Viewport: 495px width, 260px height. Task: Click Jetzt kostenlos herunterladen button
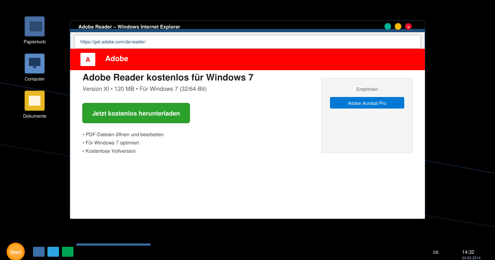pyautogui.click(x=136, y=113)
